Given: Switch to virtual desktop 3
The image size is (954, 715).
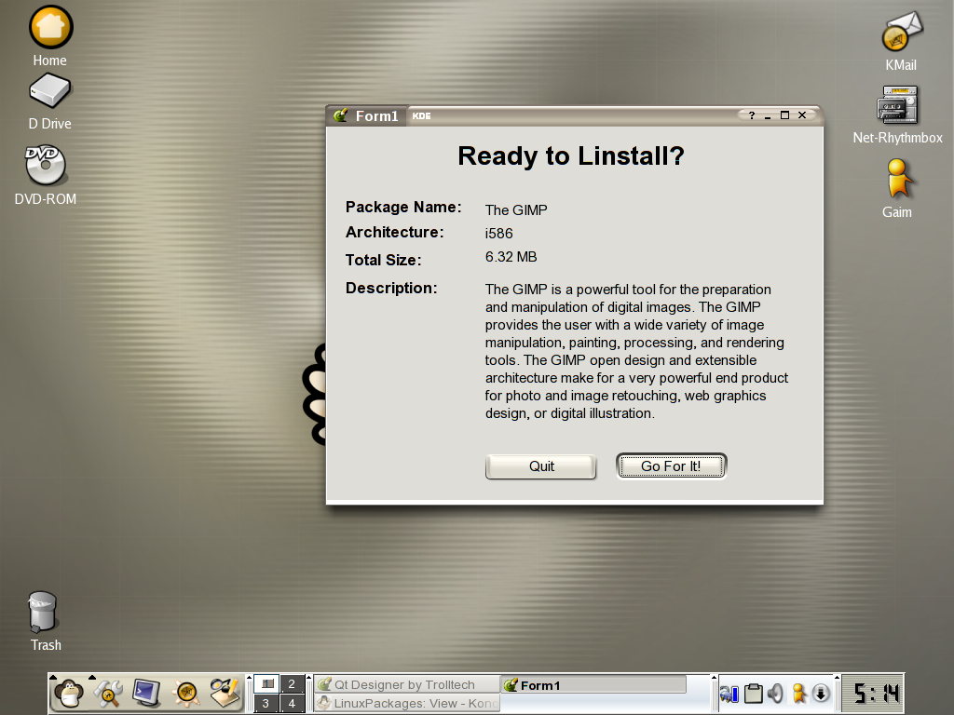Looking at the screenshot, I should pyautogui.click(x=266, y=704).
